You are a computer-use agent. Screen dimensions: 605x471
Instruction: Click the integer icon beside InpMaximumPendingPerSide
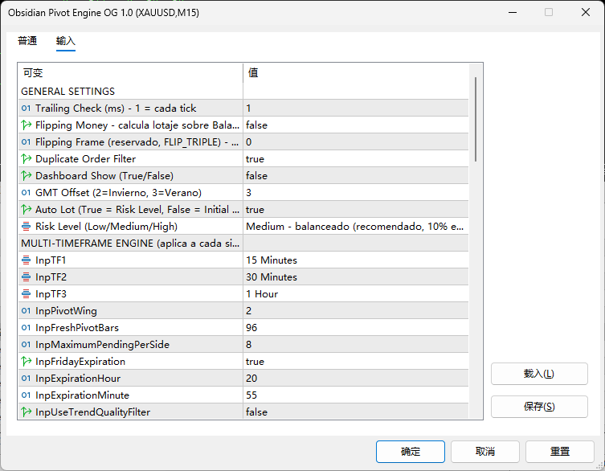tap(26, 344)
